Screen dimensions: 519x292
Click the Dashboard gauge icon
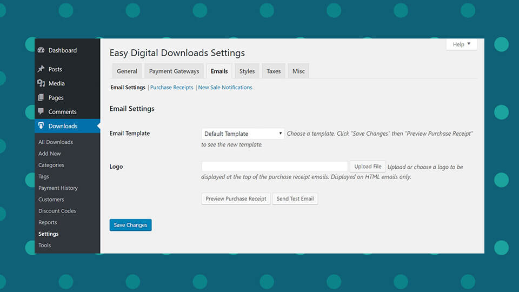pos(41,50)
